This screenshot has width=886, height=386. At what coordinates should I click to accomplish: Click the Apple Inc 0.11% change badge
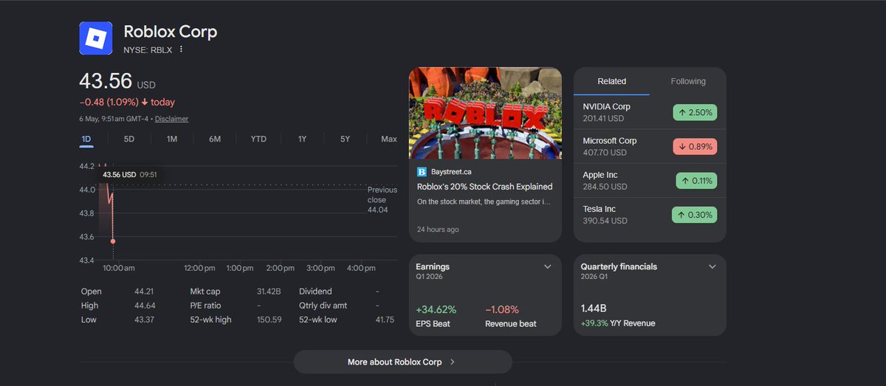[x=696, y=181]
